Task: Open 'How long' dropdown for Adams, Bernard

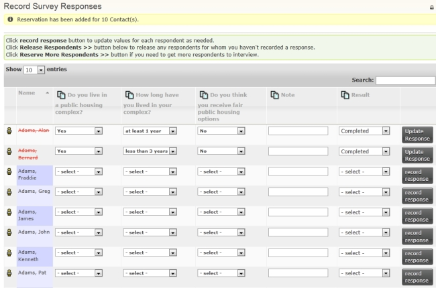Action: (x=150, y=151)
